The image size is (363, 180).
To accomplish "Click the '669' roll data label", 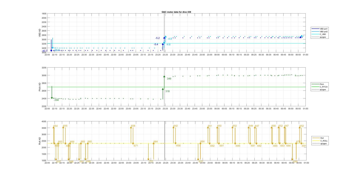I will (72, 142).
